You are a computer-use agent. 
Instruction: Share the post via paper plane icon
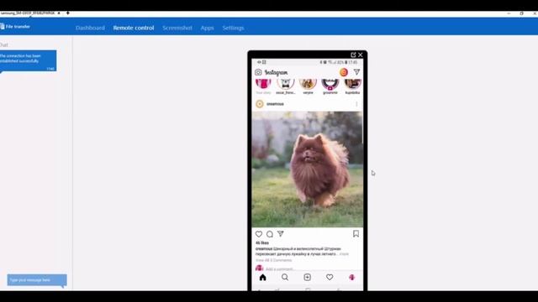(280, 233)
